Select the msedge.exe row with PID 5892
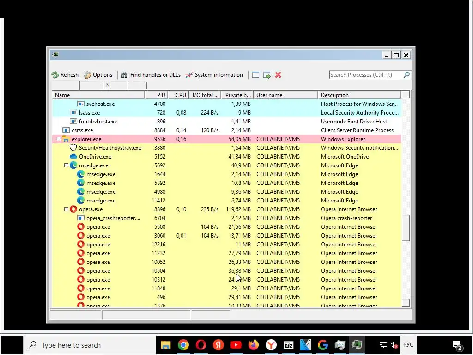473x355 pixels. point(226,183)
